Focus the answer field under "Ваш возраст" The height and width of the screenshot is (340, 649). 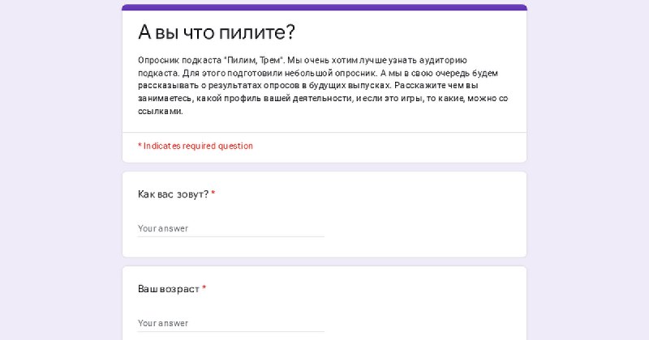(x=231, y=323)
